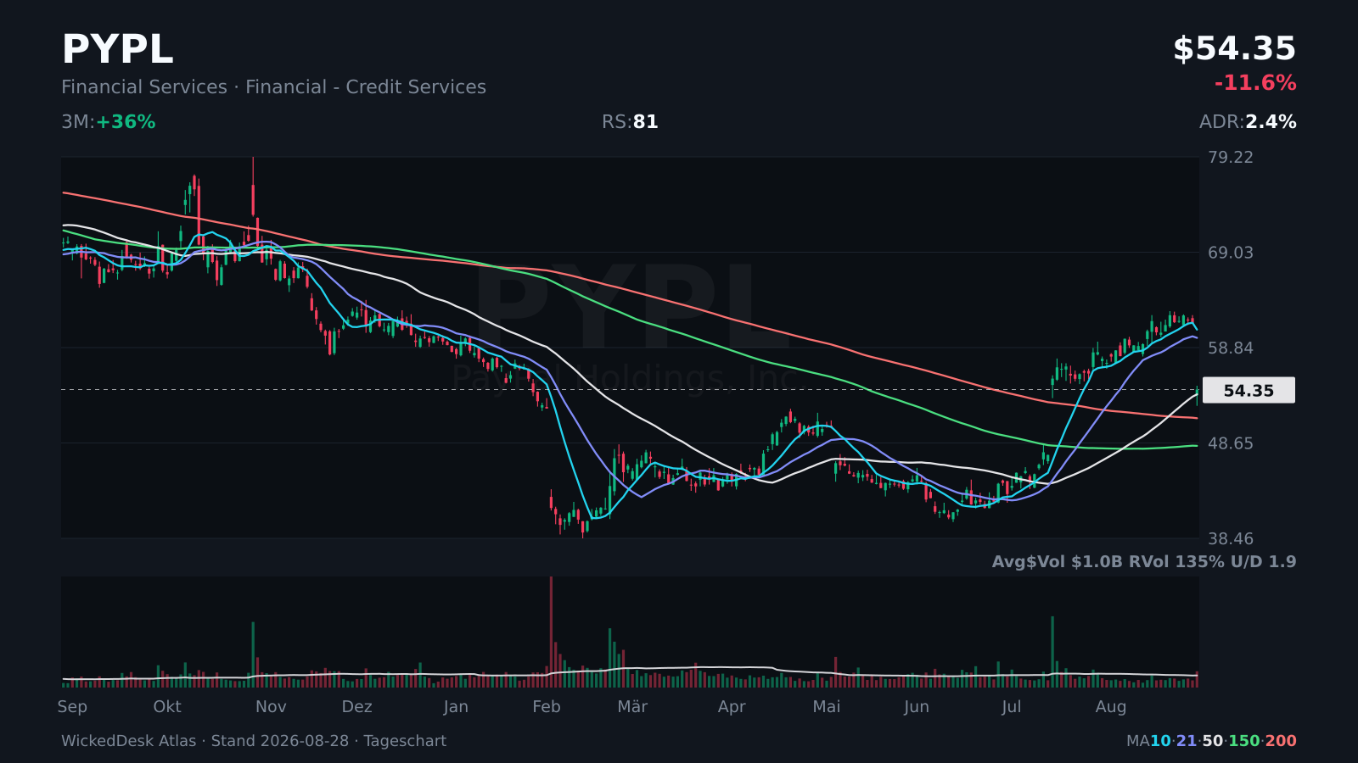The height and width of the screenshot is (763, 1358).
Task: Click the 58.84 price axis label
Action: (x=1231, y=348)
